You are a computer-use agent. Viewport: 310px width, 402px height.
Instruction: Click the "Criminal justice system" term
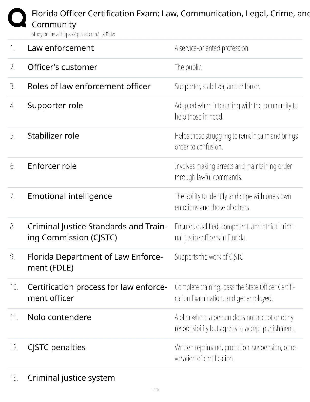(71, 378)
